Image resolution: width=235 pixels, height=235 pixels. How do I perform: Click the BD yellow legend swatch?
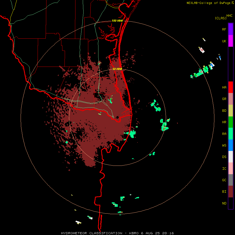point(231,111)
